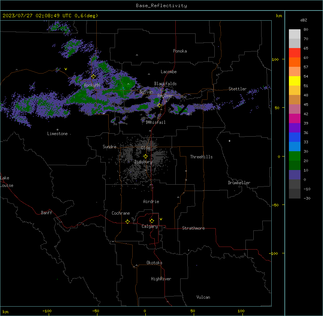This screenshot has height=316, width=323.
Task: Select the Blackfalds city label
Action: pos(165,84)
